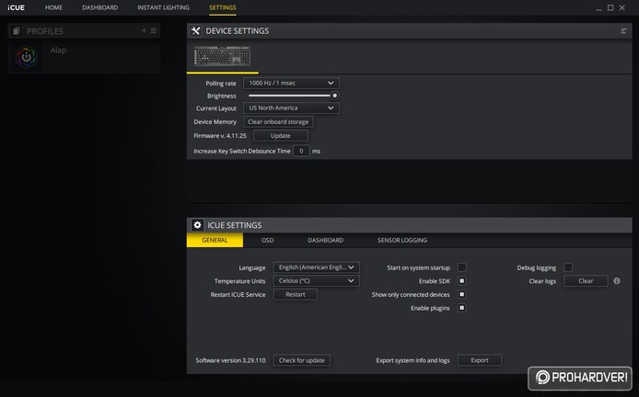Click the info icon next to Clear logs
Screen dimensions: 639x397
pyautogui.click(x=617, y=280)
